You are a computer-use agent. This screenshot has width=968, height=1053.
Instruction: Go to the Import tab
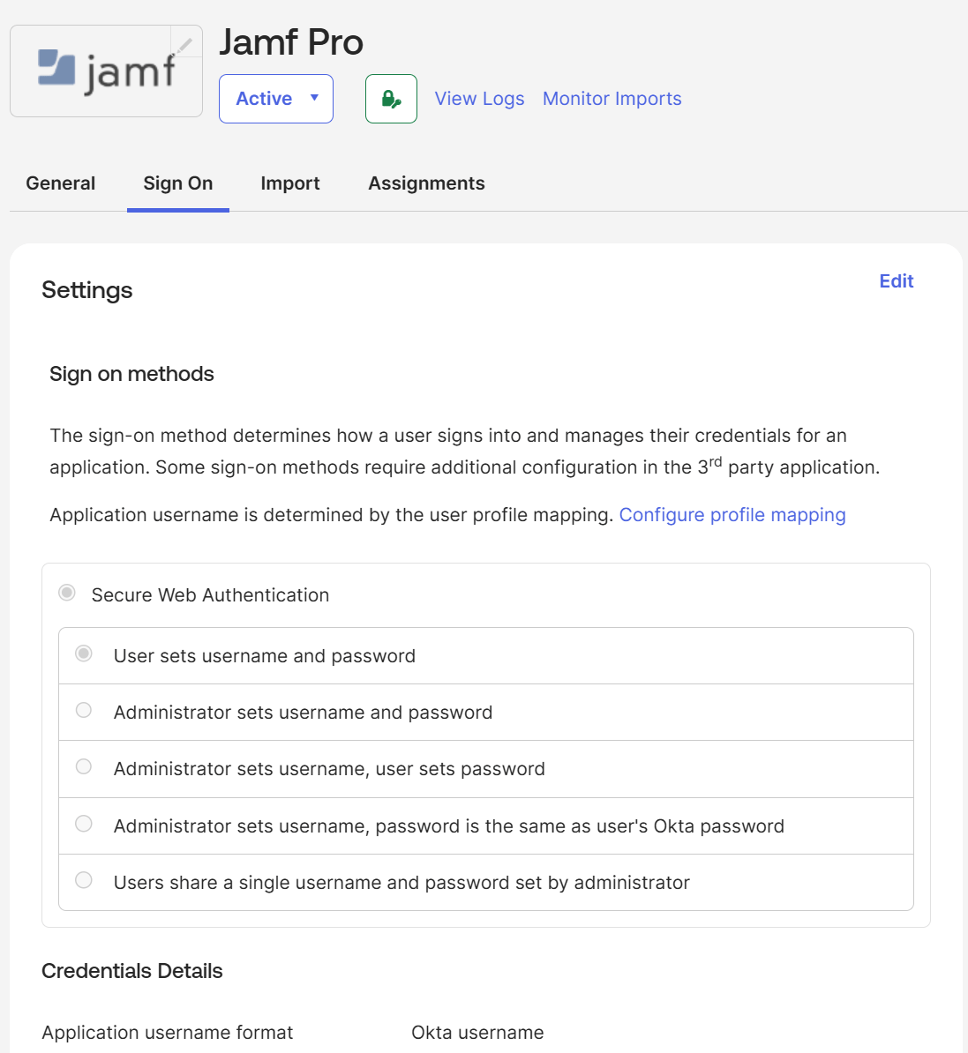tap(290, 183)
